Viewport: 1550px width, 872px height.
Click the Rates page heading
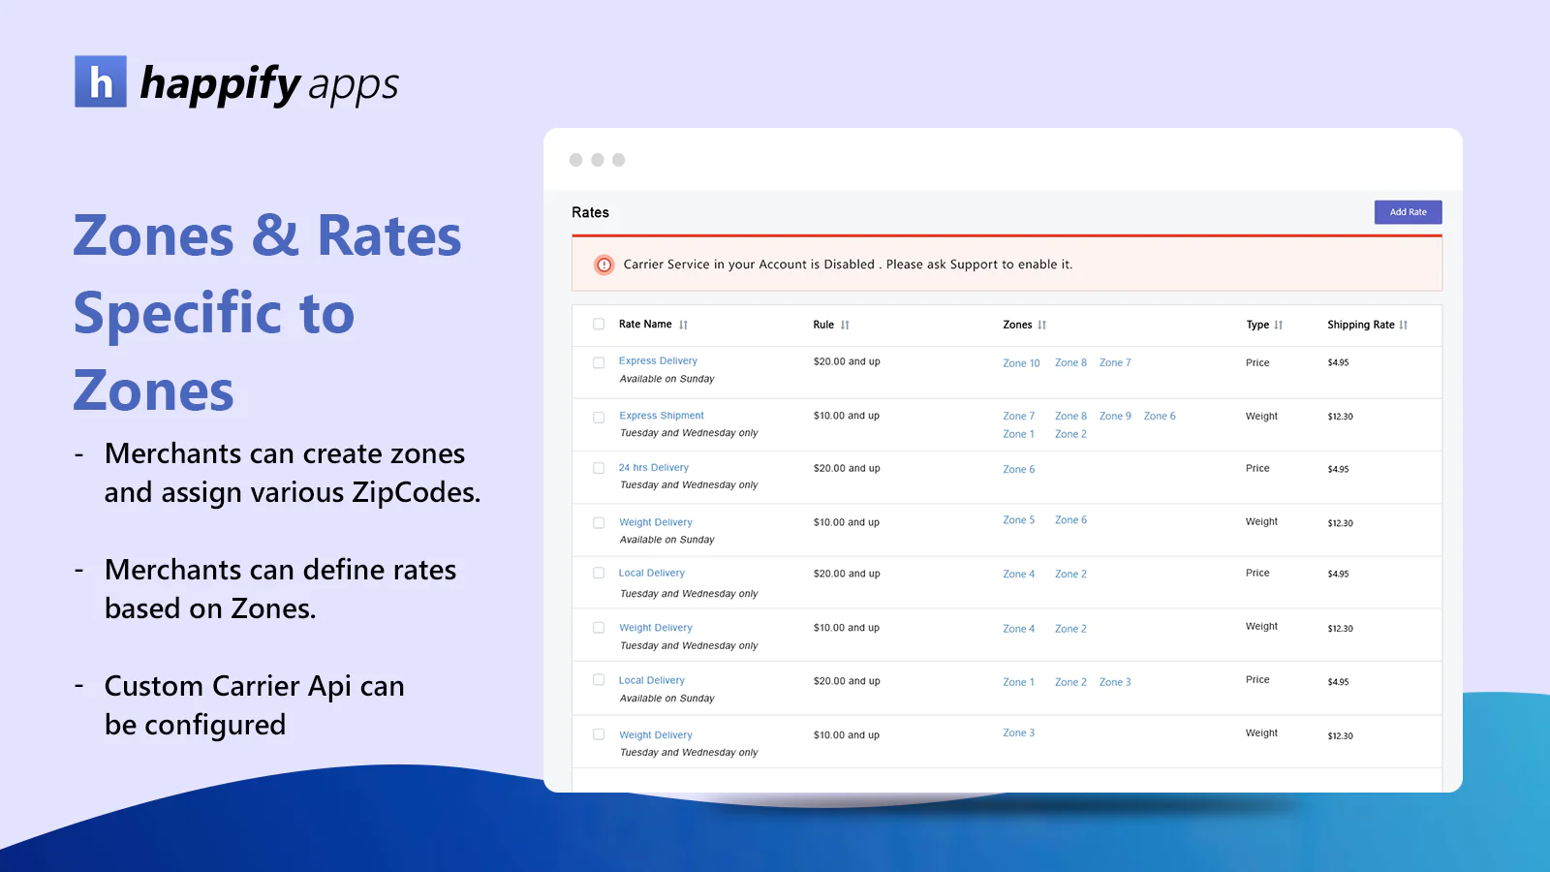(x=590, y=212)
